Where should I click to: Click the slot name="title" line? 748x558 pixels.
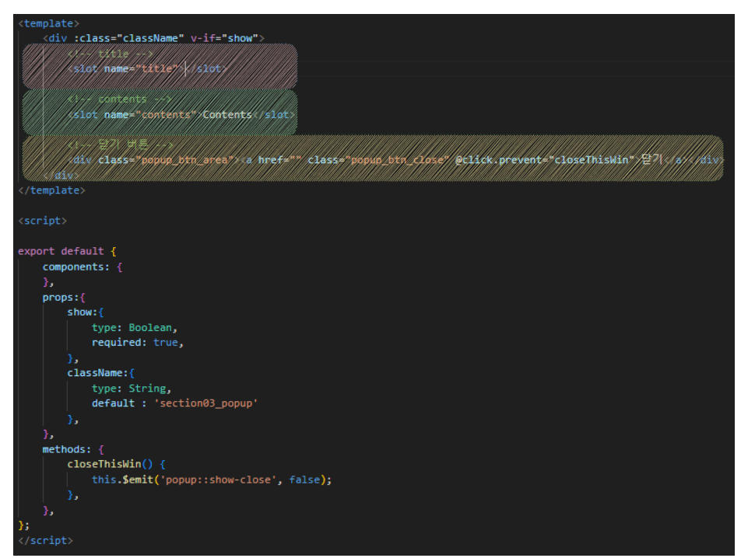pos(147,68)
